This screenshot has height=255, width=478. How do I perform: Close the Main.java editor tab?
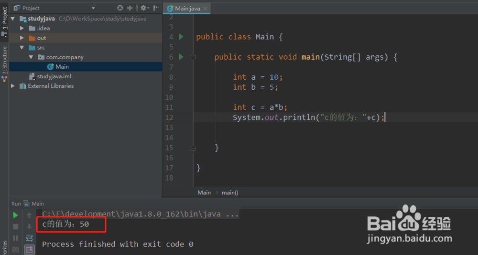205,9
